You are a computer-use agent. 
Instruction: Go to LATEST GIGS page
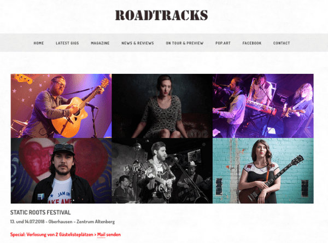[67, 43]
